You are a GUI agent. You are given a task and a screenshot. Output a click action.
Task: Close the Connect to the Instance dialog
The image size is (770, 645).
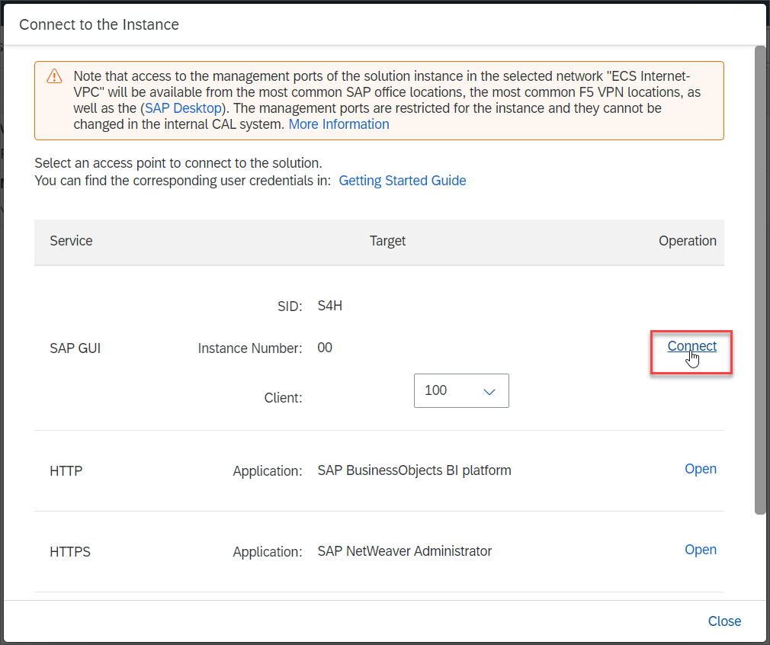point(724,621)
